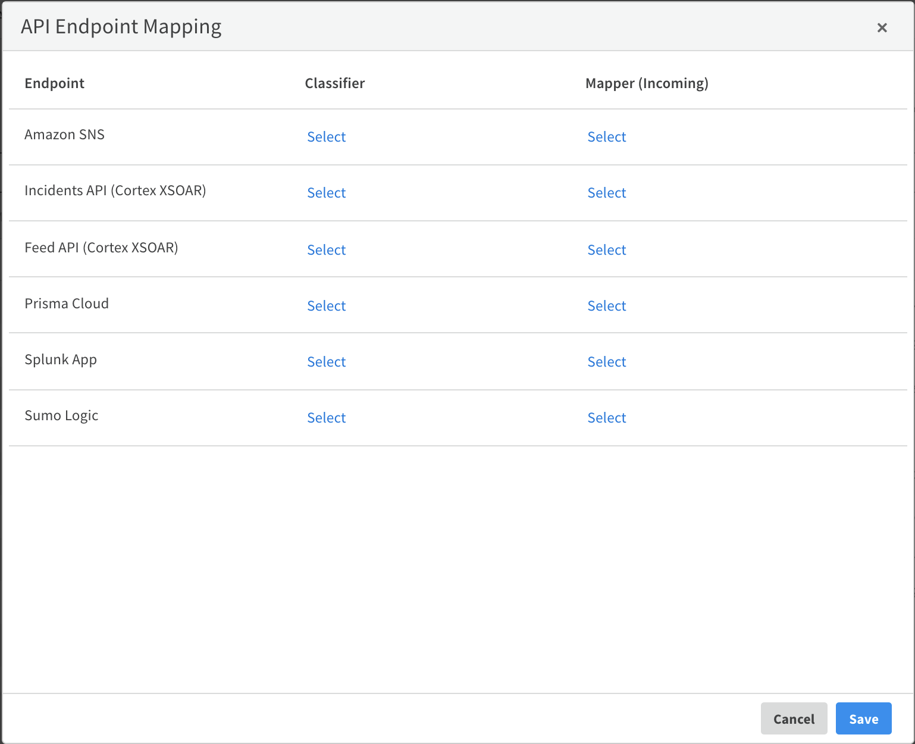Image resolution: width=915 pixels, height=744 pixels.
Task: Cancel the API endpoint mapping changes
Action: pyautogui.click(x=794, y=718)
